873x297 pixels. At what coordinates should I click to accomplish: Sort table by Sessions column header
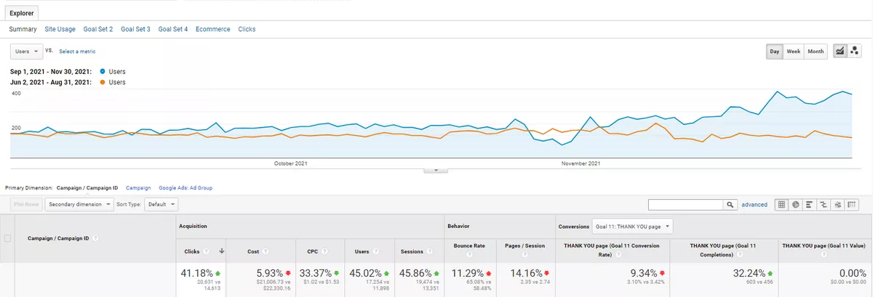click(412, 251)
